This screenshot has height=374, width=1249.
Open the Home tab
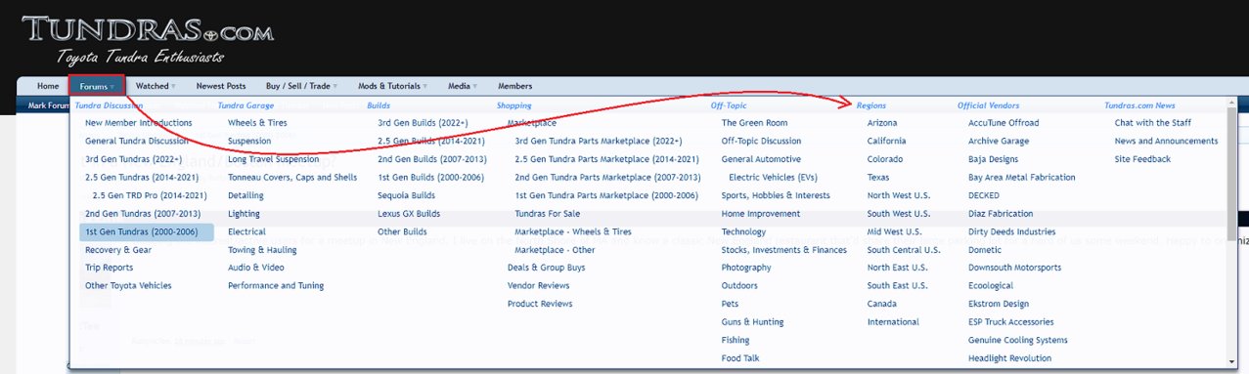pyautogui.click(x=47, y=86)
